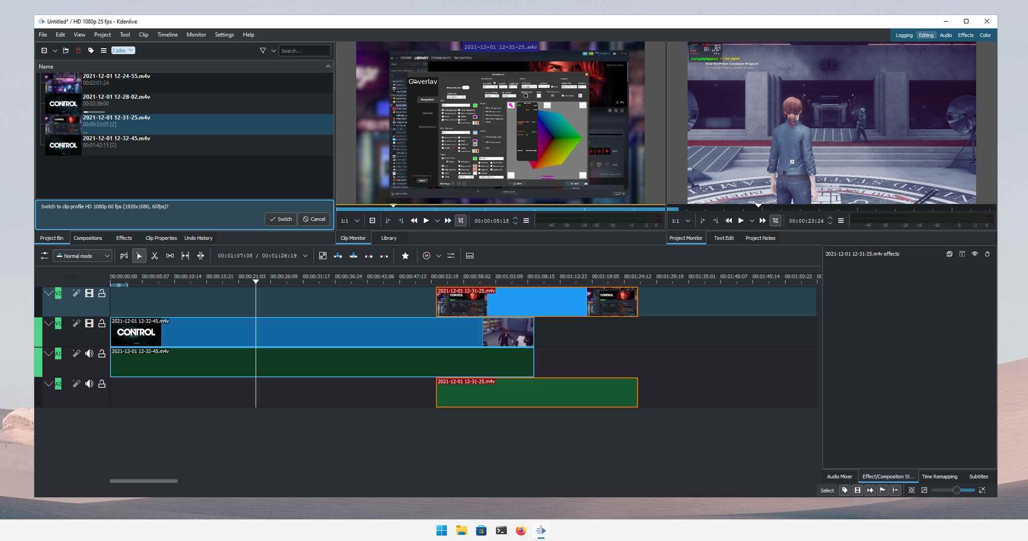Open Clip Monitor hamburger menu
Image resolution: width=1028 pixels, height=541 pixels.
point(526,221)
